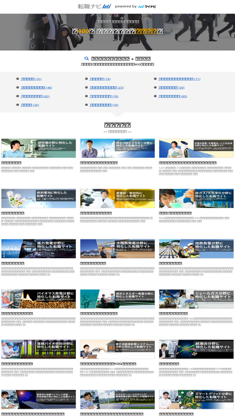Open the category link with count (76)
This screenshot has width=235, height=418.
(x=104, y=97)
